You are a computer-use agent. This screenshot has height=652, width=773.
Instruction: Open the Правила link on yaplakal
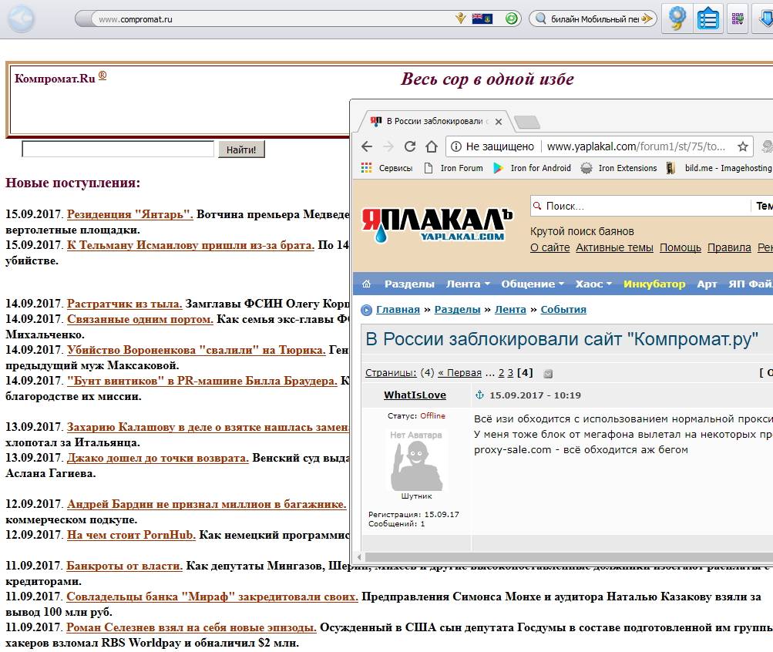tap(729, 247)
